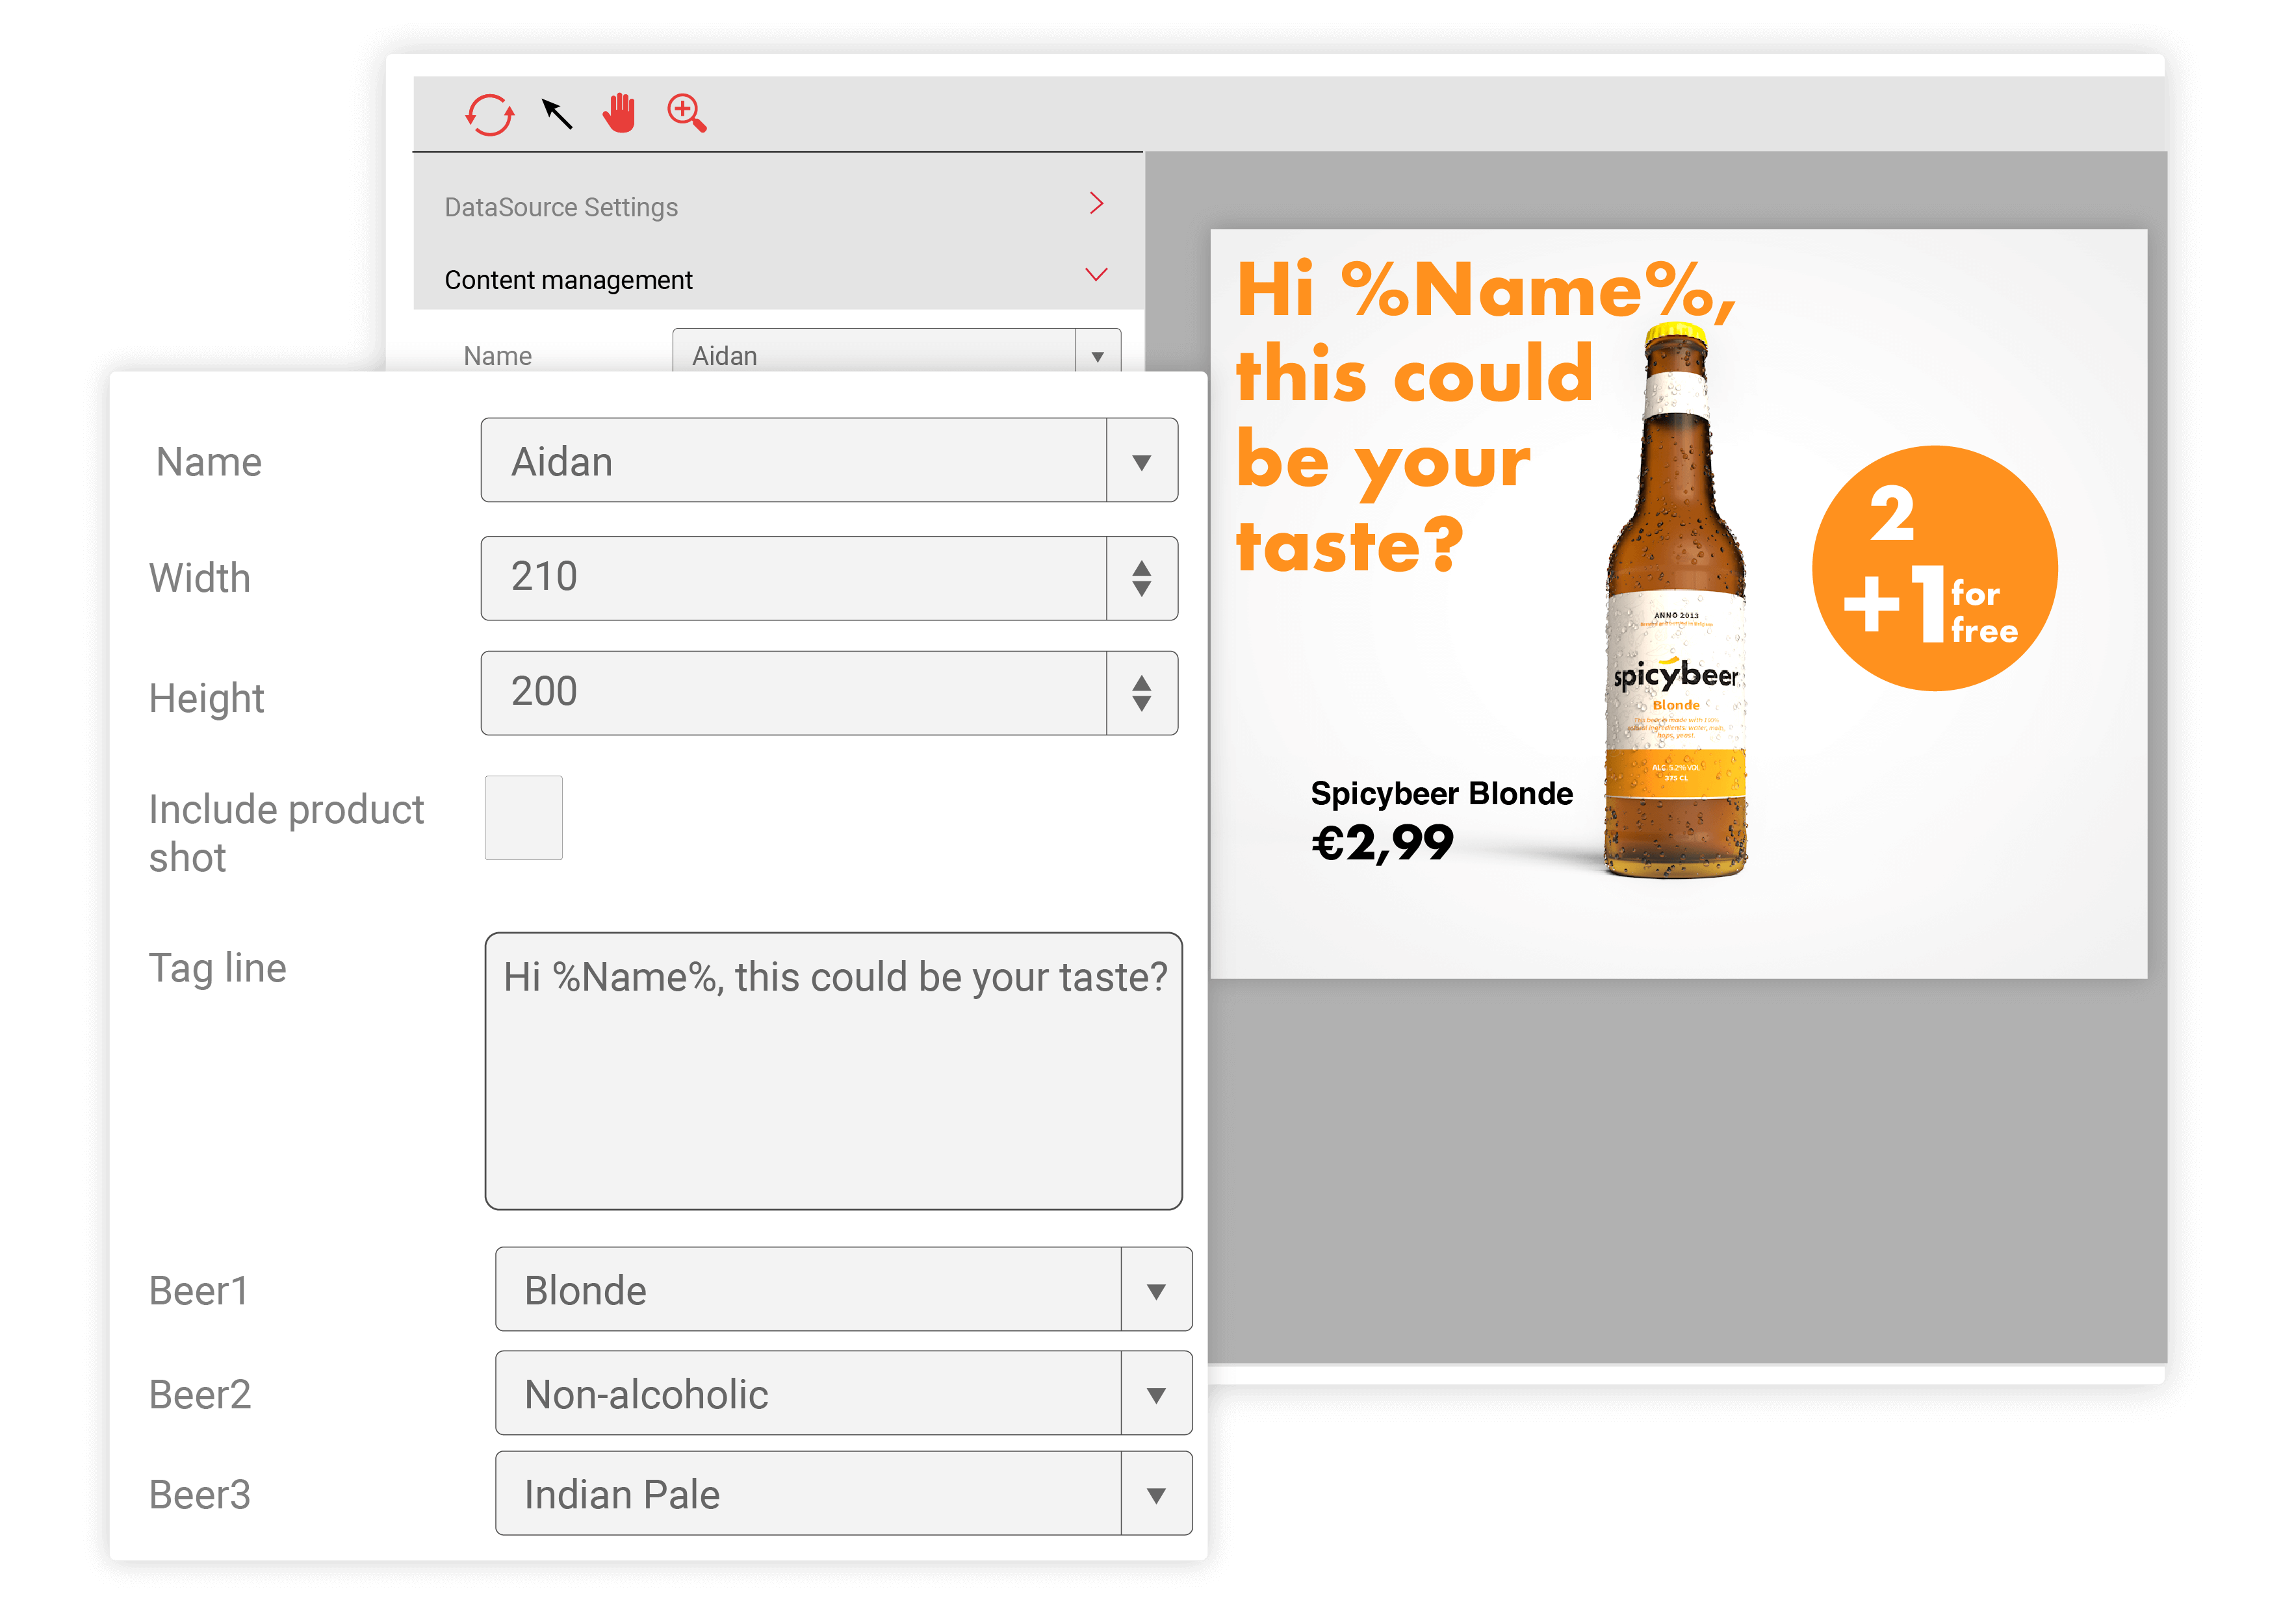Select the €2,99 price text in the preview
Viewport: 2294px width, 1624px height.
[1382, 844]
